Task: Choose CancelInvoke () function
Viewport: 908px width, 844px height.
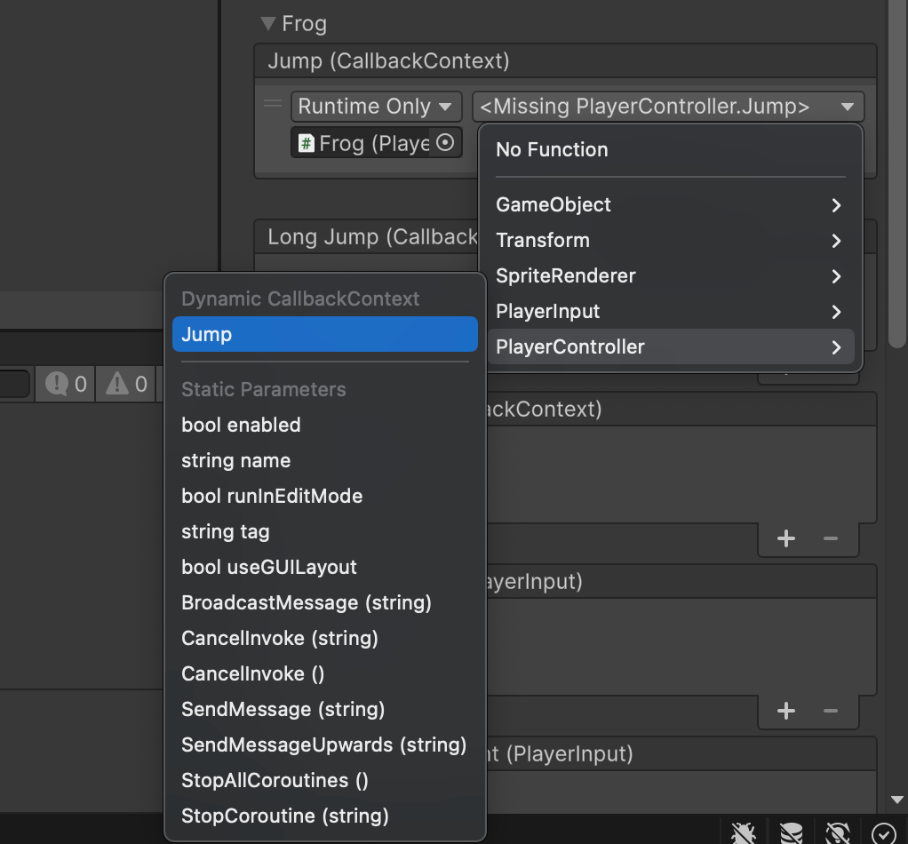Action: (x=325, y=673)
